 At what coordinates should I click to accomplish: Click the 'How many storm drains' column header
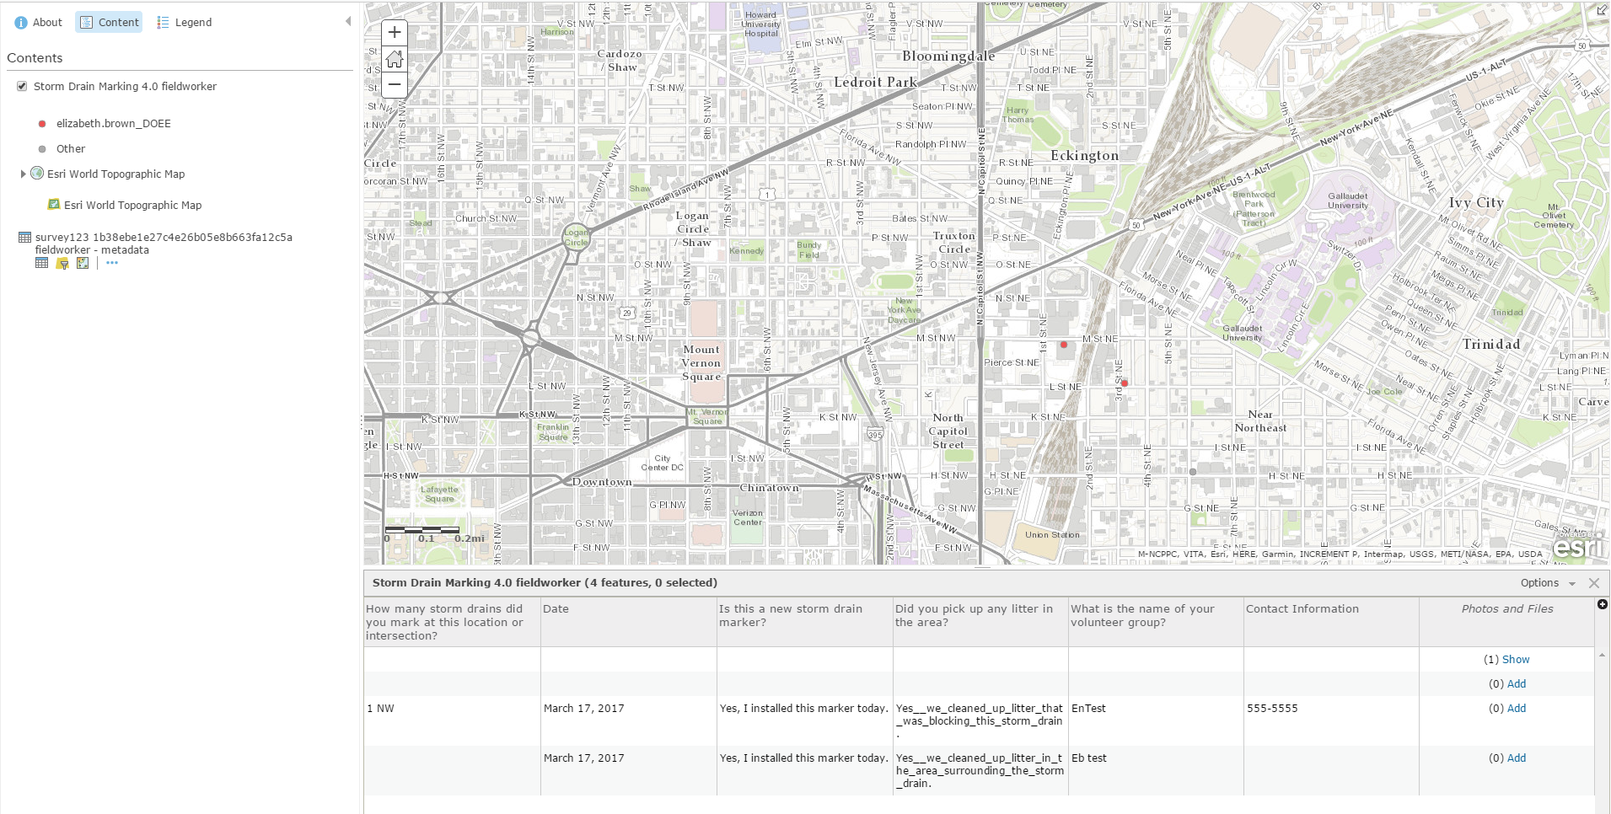pyautogui.click(x=452, y=622)
